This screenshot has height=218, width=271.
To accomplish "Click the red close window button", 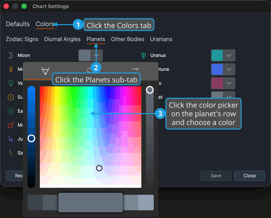I will tap(6, 7).
